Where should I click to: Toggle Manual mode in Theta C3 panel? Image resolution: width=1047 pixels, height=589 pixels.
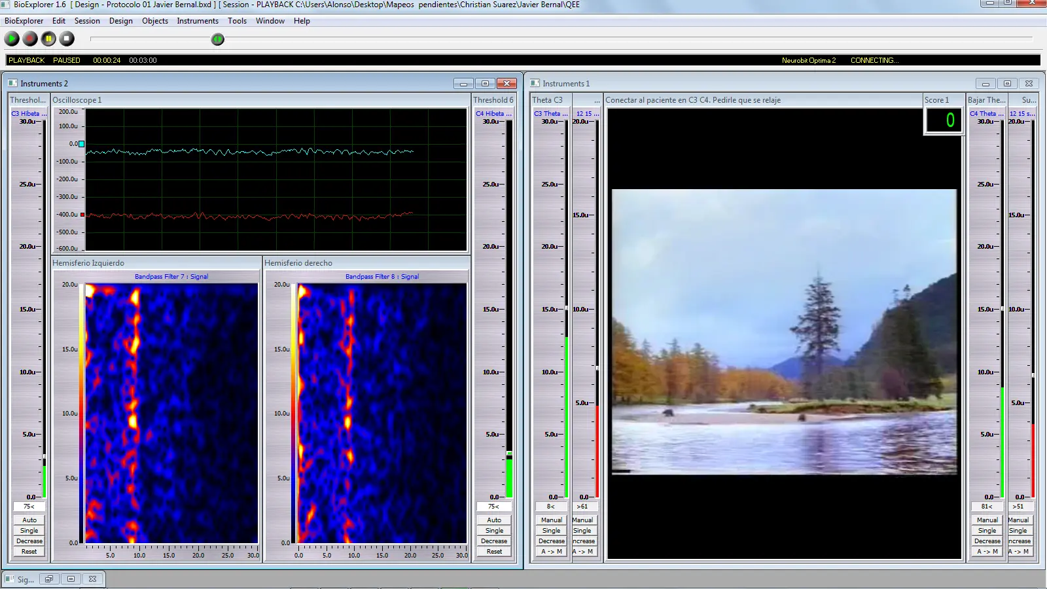tap(552, 520)
